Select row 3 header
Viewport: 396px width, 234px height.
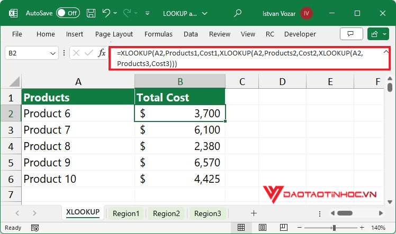[x=11, y=130]
